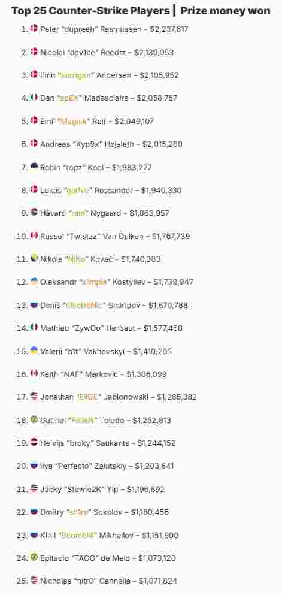Open the apEX player link
This screenshot has width=282, height=595.
(69, 98)
